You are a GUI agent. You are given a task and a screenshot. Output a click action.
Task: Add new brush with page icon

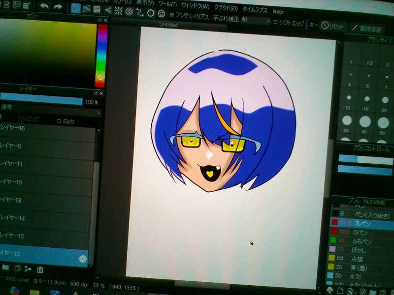pos(340,291)
